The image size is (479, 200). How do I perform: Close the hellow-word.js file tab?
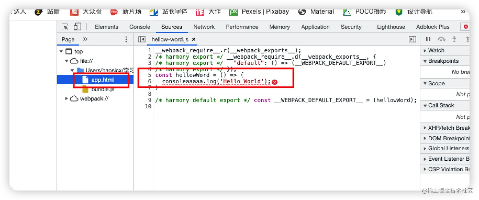(x=194, y=39)
